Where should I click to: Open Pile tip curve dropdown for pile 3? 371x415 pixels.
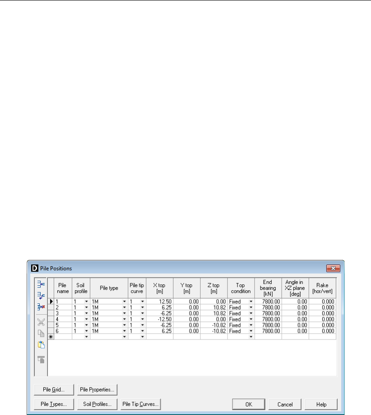click(x=143, y=313)
